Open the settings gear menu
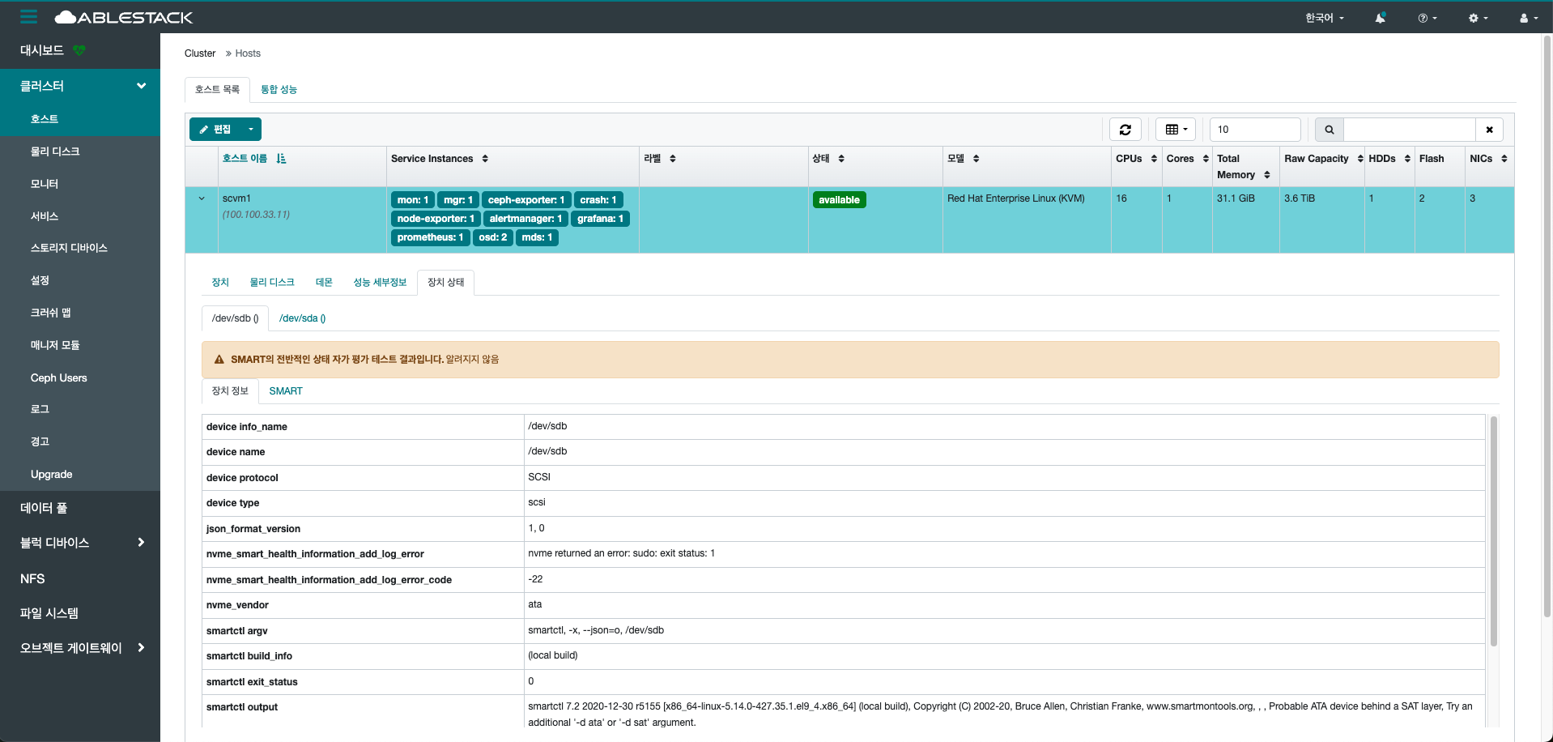The height and width of the screenshot is (742, 1553). tap(1478, 18)
